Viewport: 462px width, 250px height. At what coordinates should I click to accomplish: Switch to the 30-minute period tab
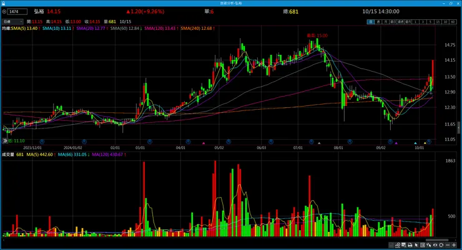coord(446,22)
